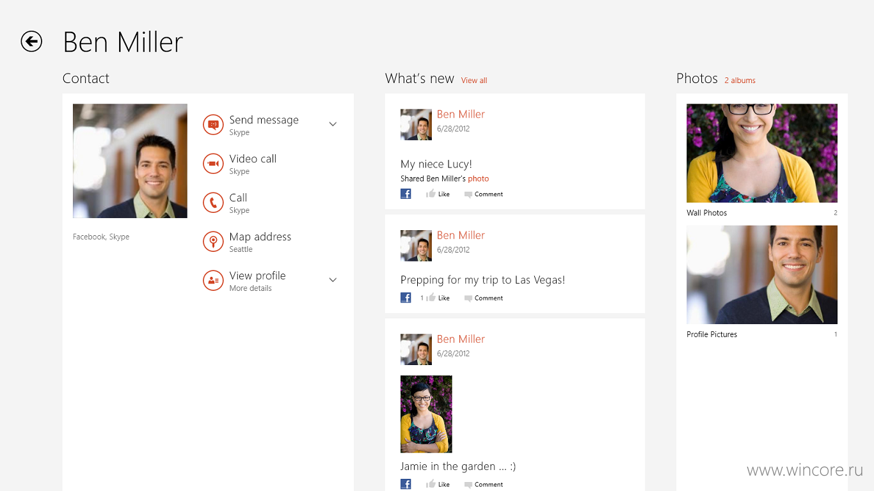
Task: Open the Profile Pictures album thumbnail
Action: [762, 275]
